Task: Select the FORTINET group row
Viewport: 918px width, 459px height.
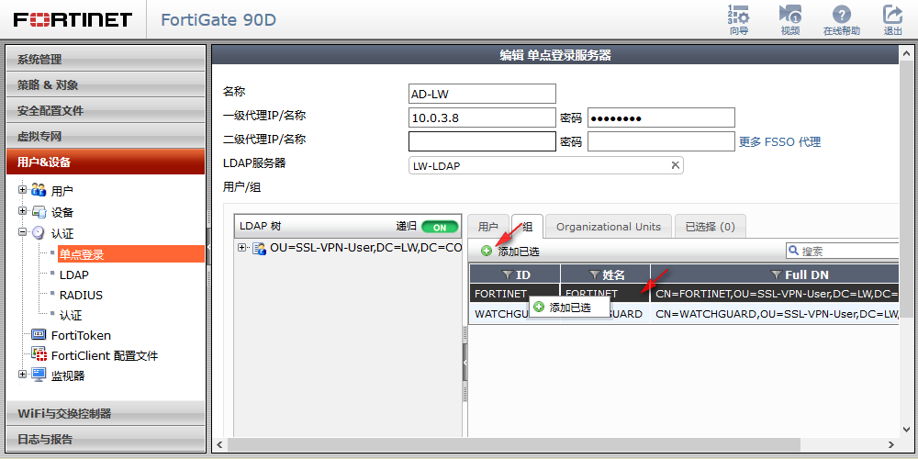Action: pyautogui.click(x=684, y=294)
